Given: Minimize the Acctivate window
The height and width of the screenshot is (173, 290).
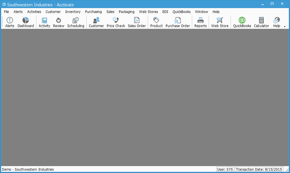Looking at the screenshot, I should [x=262, y=4].
